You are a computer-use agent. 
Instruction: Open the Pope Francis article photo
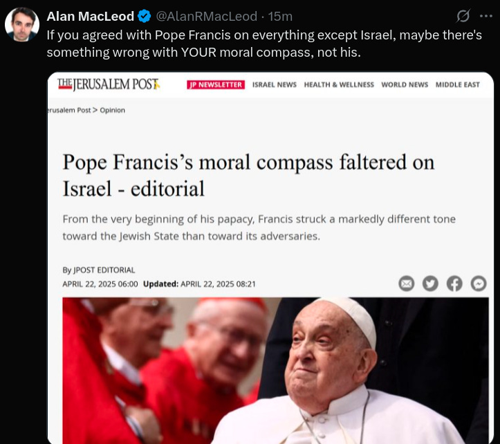[x=275, y=371]
